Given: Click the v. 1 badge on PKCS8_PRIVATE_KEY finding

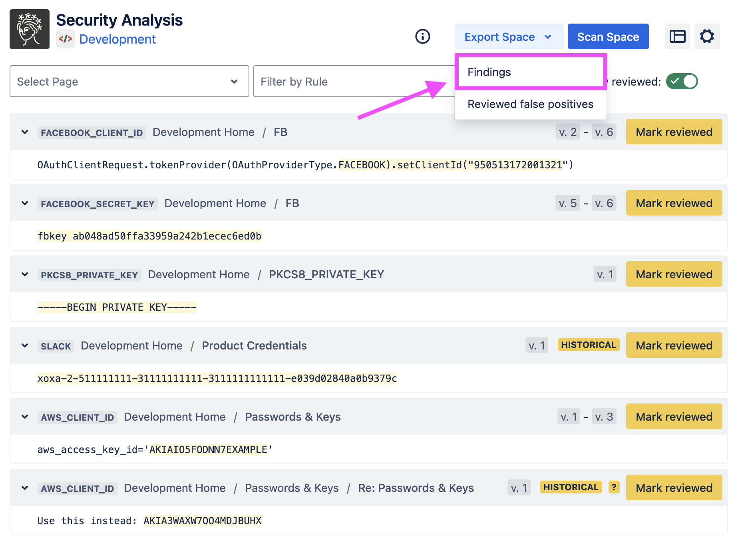Looking at the screenshot, I should tap(605, 274).
